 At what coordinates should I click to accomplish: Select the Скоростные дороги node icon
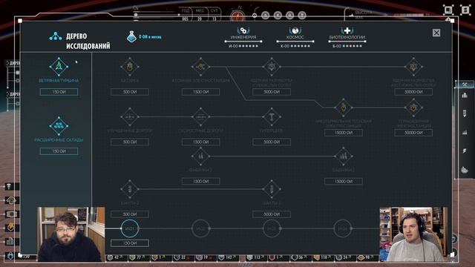200,116
